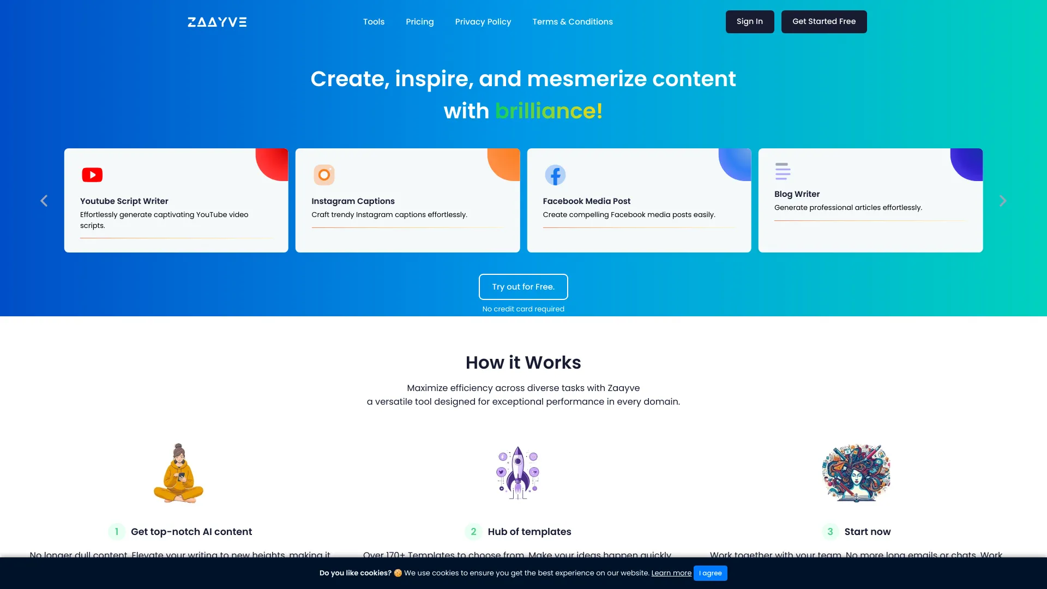
Task: Click the Get Started Free button
Action: click(824, 21)
